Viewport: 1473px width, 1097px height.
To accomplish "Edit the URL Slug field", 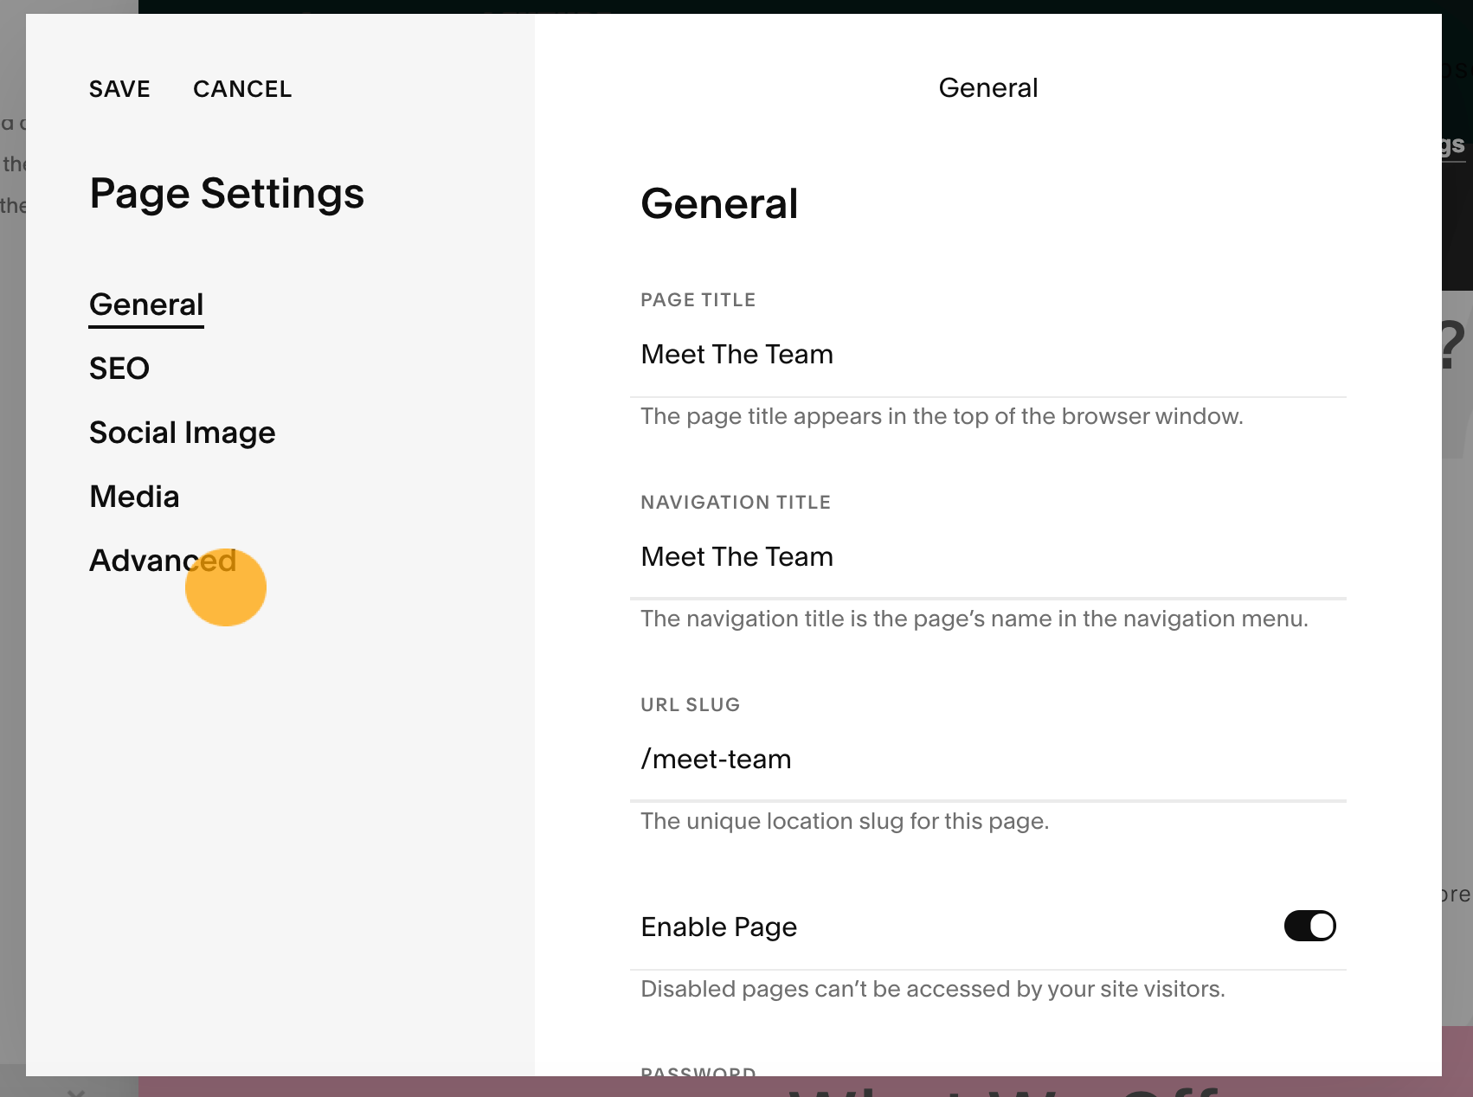I will pyautogui.click(x=987, y=760).
